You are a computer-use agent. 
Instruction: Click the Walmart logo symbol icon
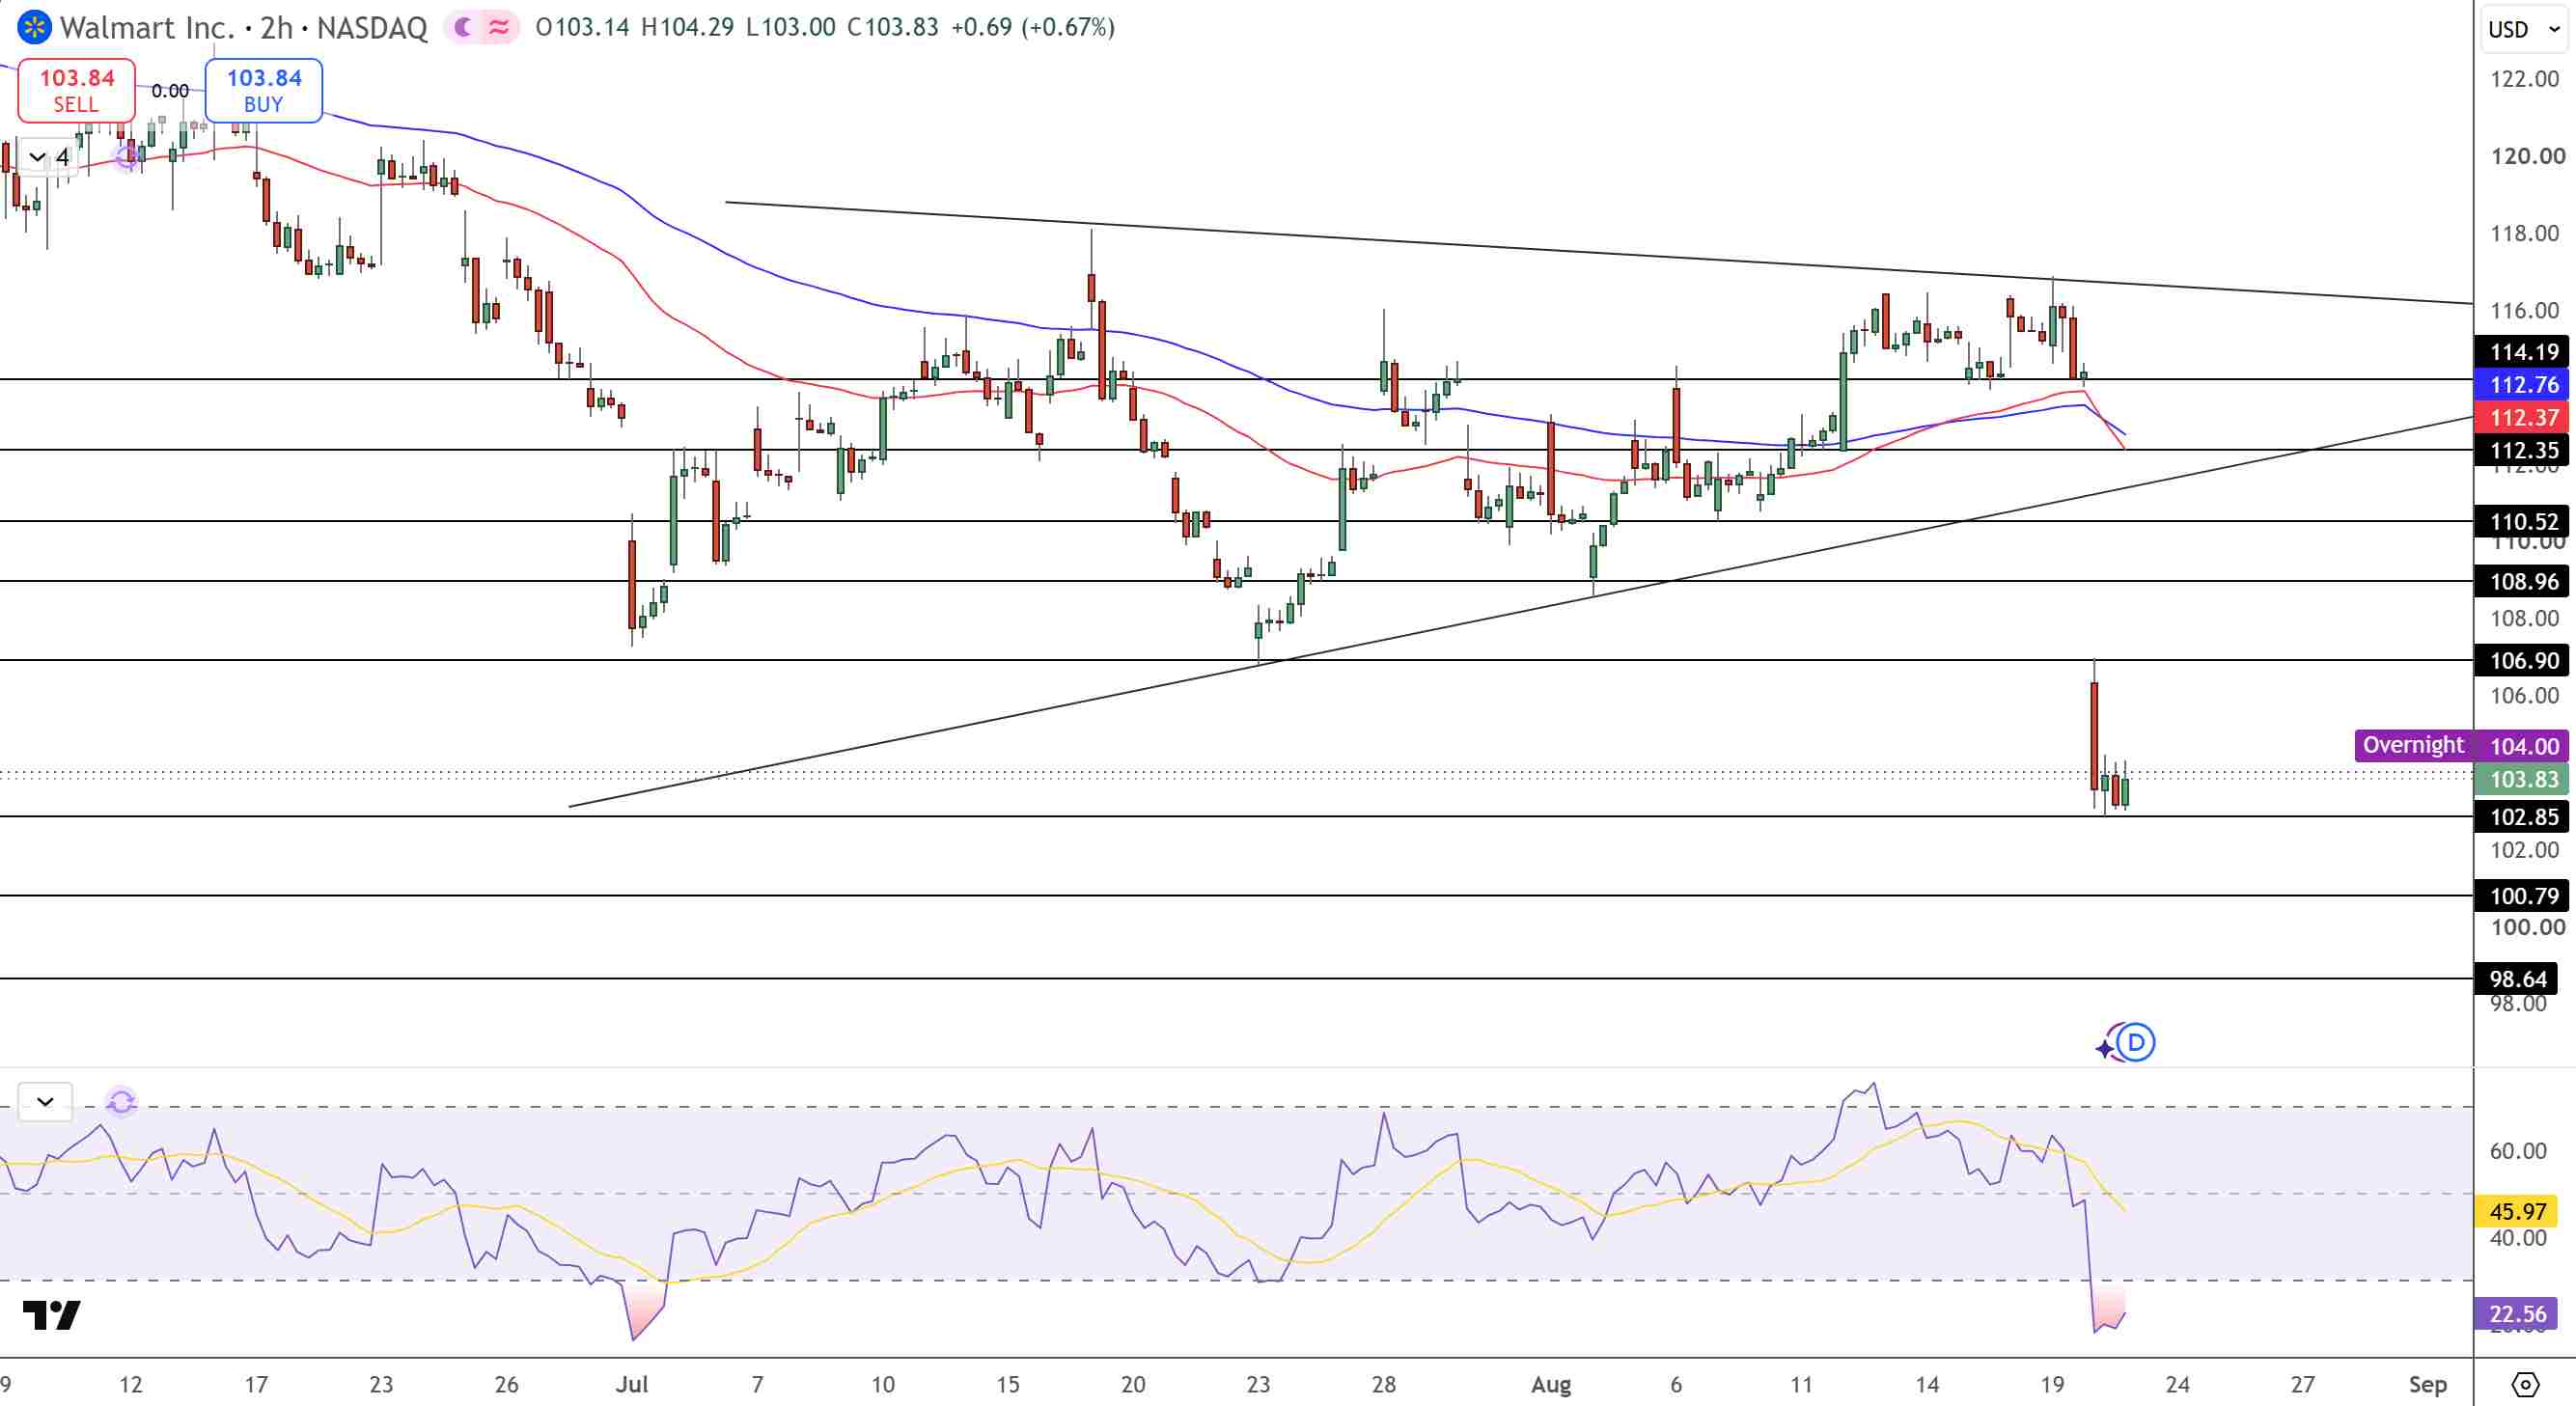coord(34,27)
